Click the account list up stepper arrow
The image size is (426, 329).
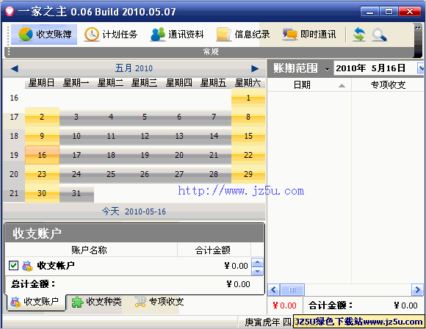click(x=257, y=262)
